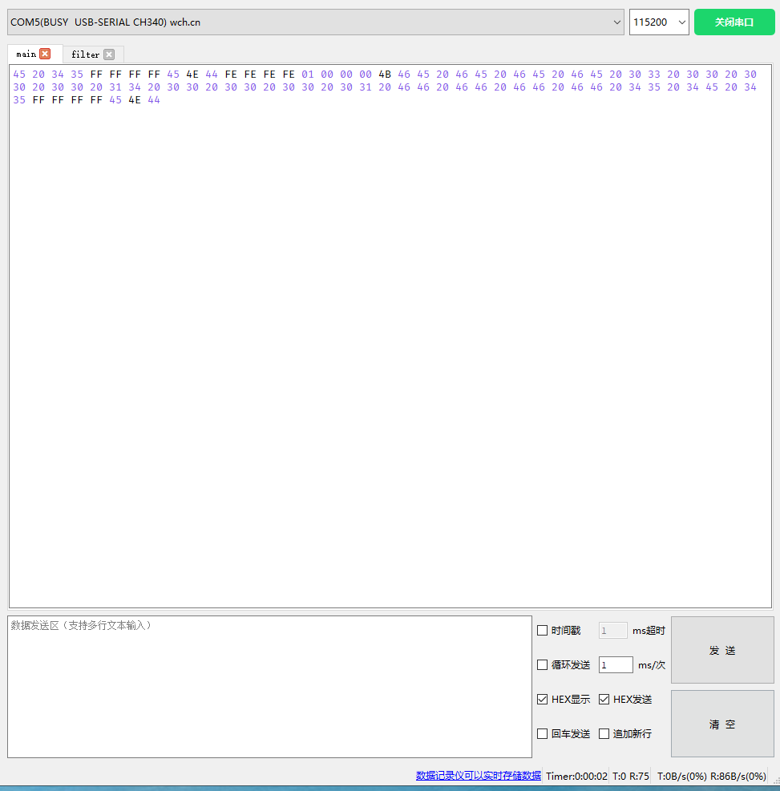Click the 发送 button to send data

(721, 650)
